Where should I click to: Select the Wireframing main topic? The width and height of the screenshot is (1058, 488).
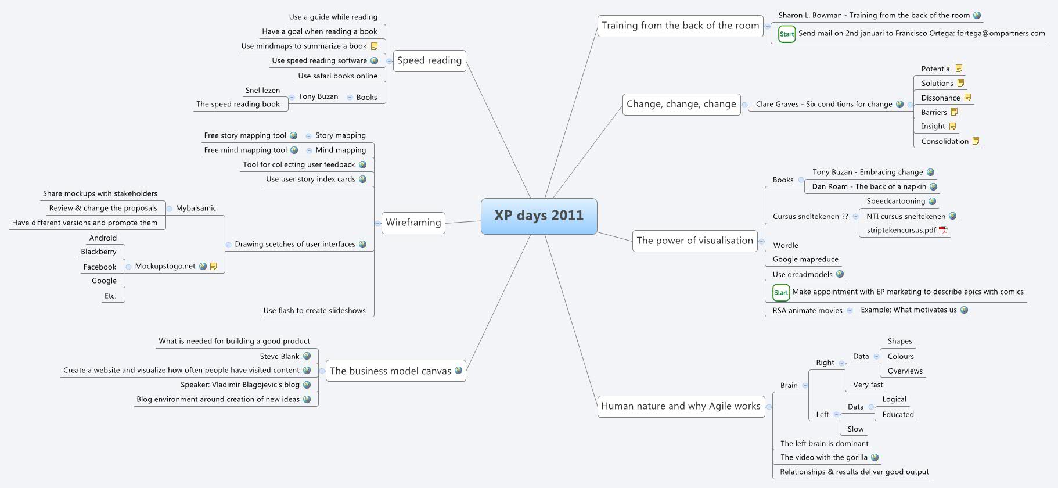[x=413, y=223]
